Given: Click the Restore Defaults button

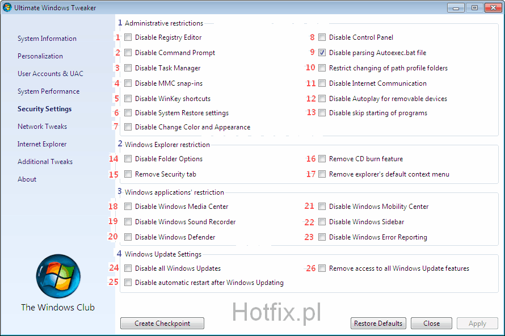Looking at the screenshot, I should coord(378,324).
